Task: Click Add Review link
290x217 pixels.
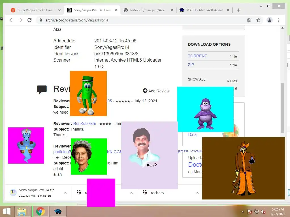Action: click(x=156, y=91)
